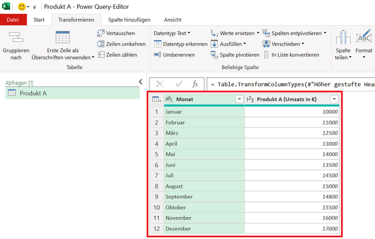Select Zeilen umkehren
This screenshot has width=375, height=239.
[x=121, y=44]
